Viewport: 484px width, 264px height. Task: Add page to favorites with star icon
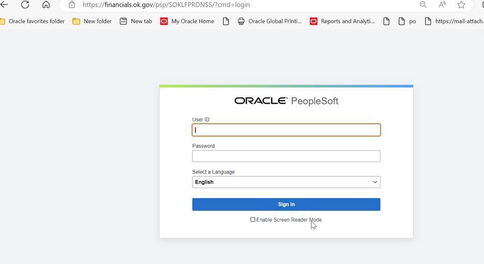461,5
